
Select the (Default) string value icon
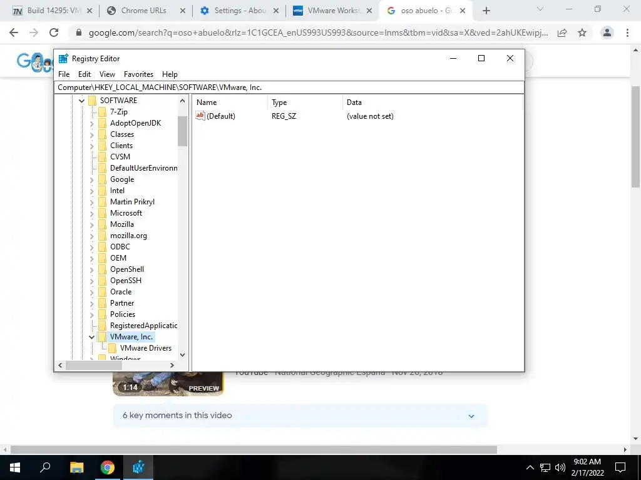pos(200,116)
